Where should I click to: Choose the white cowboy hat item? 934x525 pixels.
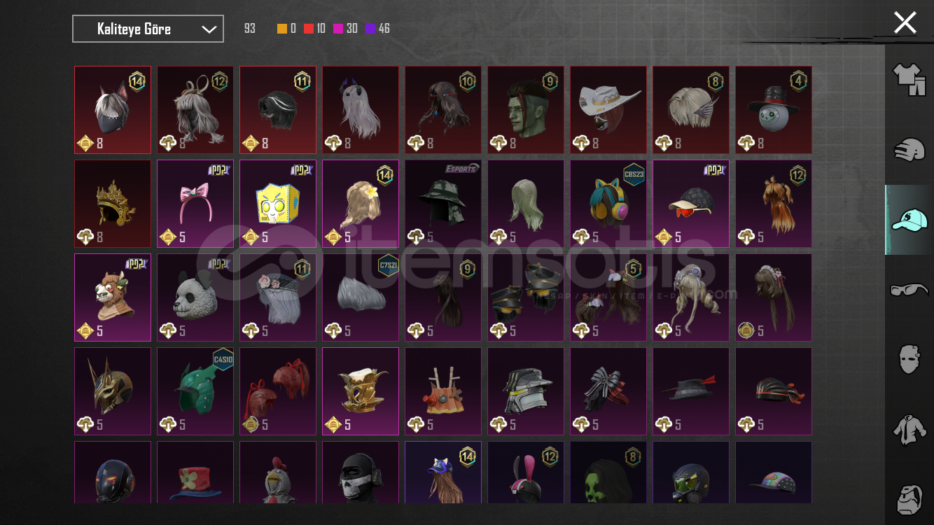(x=608, y=110)
